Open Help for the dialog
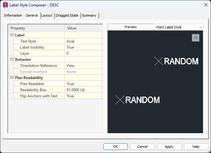The image size is (211, 153). click(x=196, y=147)
